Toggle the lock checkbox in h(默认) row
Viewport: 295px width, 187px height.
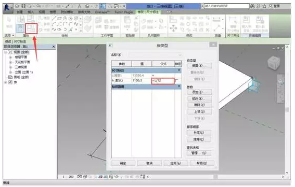(x=176, y=80)
